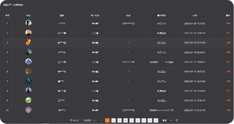The image size is (234, 124).
Task: Click the brown animal avatar in row 6
Action: click(x=28, y=71)
